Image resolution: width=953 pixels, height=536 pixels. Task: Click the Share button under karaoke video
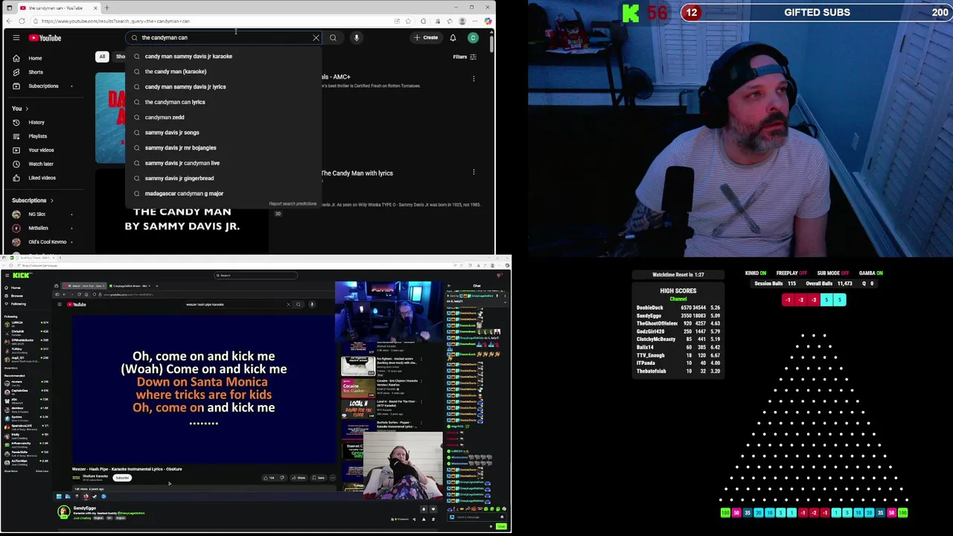299,478
